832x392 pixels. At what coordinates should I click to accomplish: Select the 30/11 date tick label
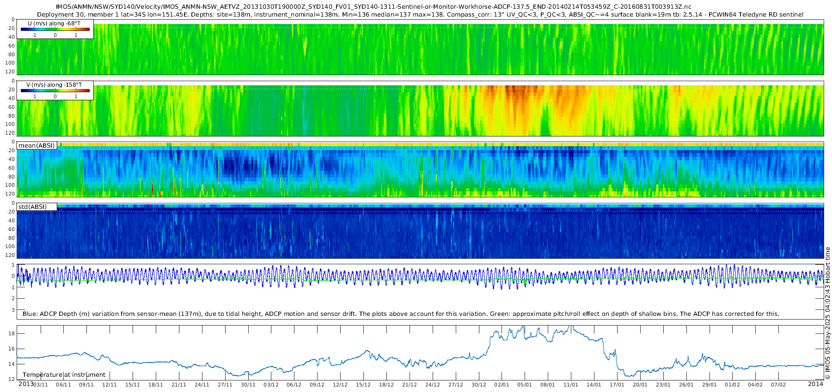248,385
